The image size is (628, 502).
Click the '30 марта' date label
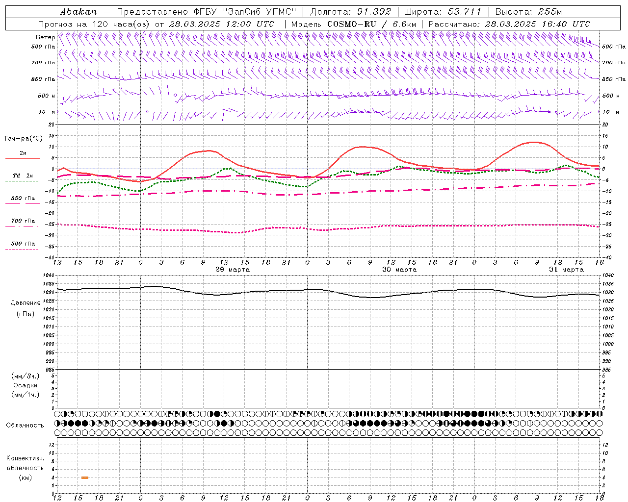click(x=399, y=270)
